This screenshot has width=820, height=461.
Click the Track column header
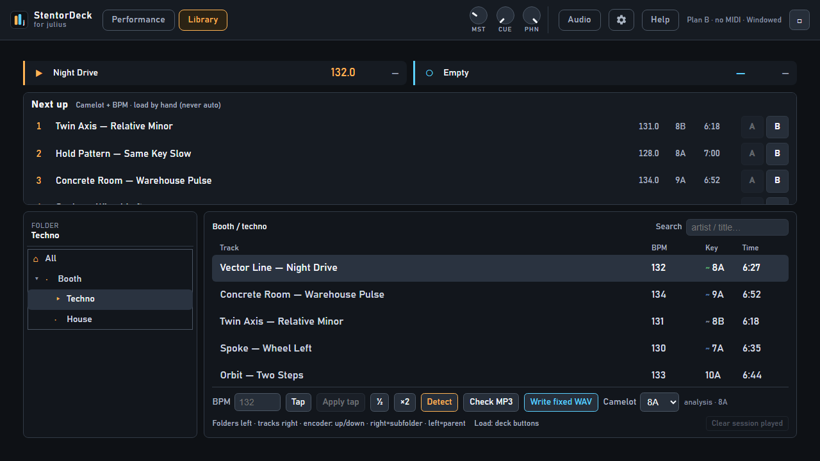229,248
